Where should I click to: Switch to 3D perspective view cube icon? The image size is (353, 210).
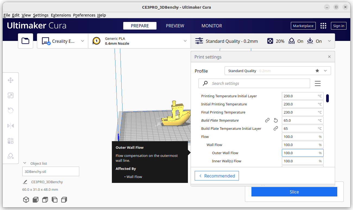click(x=26, y=200)
